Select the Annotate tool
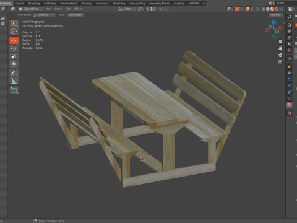The width and height of the screenshot is (297, 223). pyautogui.click(x=14, y=73)
